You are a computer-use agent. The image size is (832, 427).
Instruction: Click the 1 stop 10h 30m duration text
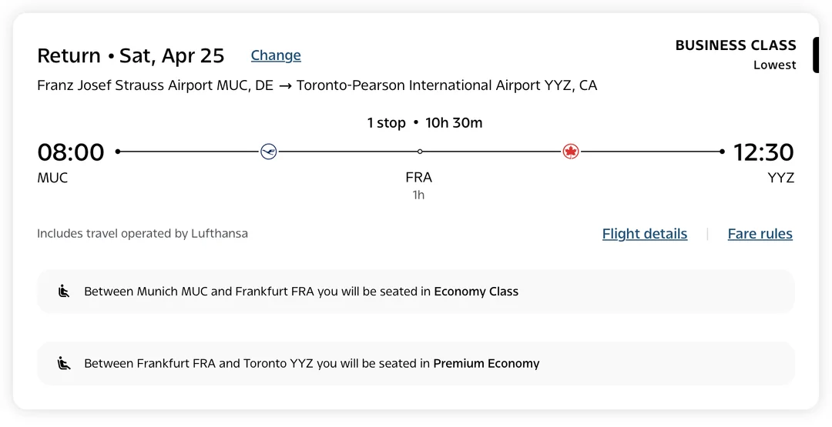(x=424, y=123)
